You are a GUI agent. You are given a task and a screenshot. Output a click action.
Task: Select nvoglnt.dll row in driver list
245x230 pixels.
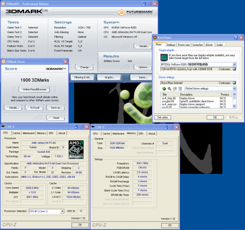point(196,101)
